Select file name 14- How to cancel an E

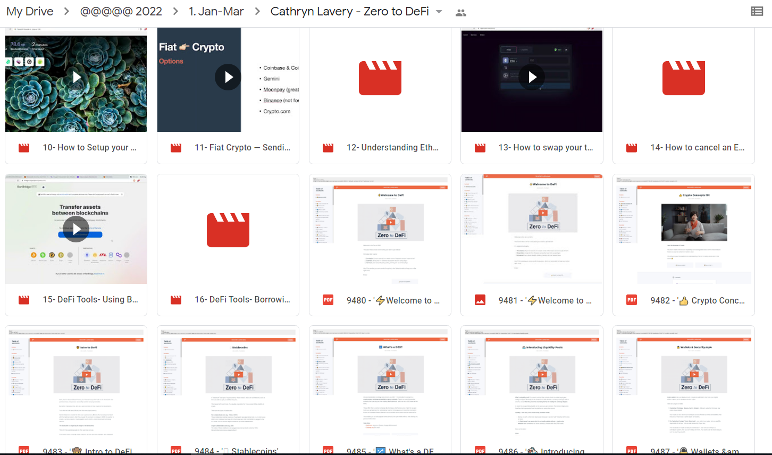pos(698,148)
